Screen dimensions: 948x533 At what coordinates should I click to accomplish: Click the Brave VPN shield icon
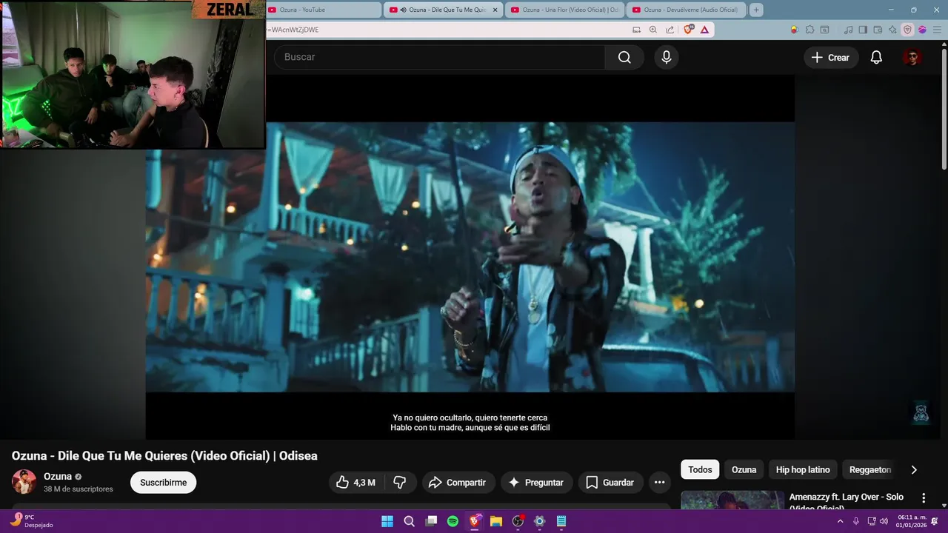907,30
